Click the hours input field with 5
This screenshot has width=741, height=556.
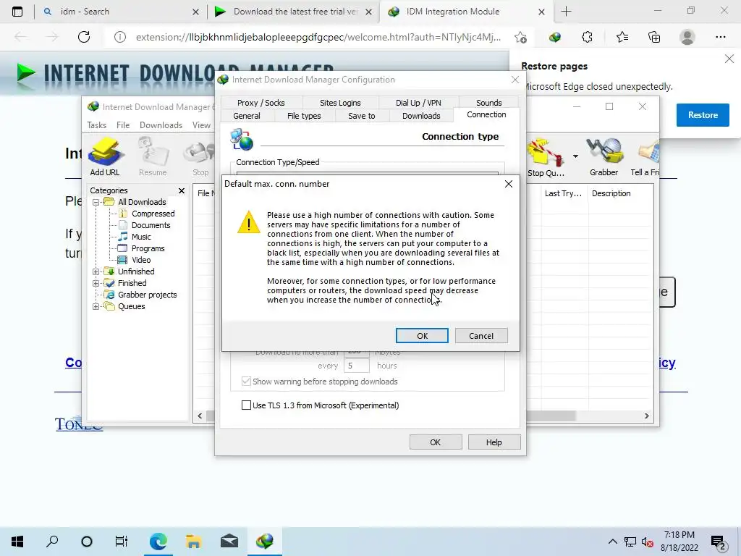(356, 366)
